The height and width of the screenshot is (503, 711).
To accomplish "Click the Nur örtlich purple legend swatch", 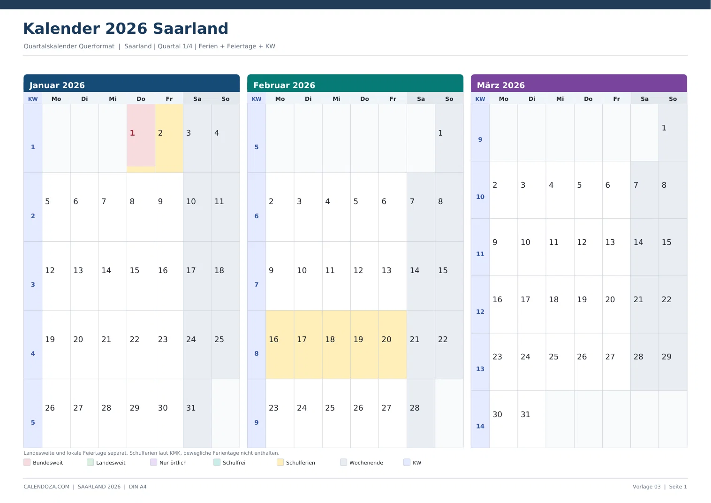I will click(x=154, y=462).
